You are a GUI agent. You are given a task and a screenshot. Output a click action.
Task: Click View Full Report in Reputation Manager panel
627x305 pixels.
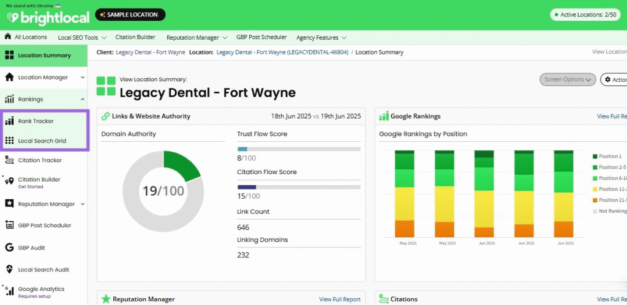click(x=339, y=299)
